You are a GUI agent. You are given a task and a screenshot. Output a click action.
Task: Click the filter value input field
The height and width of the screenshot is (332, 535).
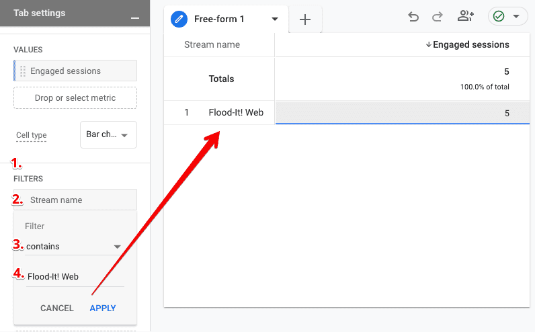[74, 276]
